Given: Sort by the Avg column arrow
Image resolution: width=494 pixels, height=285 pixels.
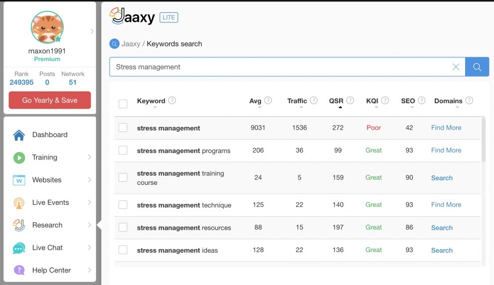Looking at the screenshot, I should tap(259, 108).
